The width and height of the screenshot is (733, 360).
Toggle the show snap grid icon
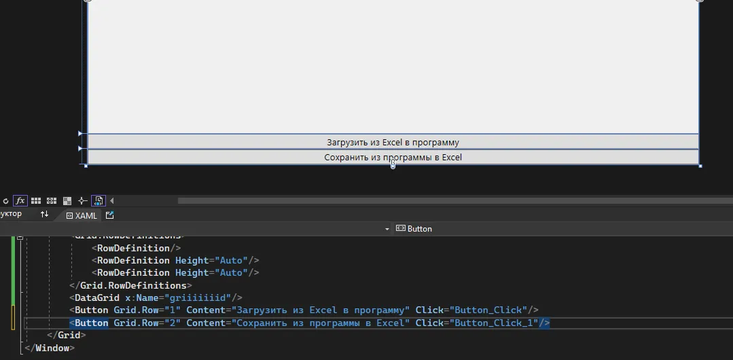click(36, 200)
